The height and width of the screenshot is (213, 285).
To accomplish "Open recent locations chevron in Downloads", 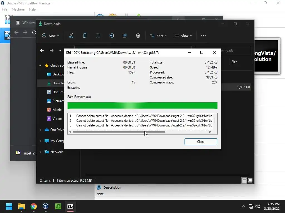I will [60, 50].
